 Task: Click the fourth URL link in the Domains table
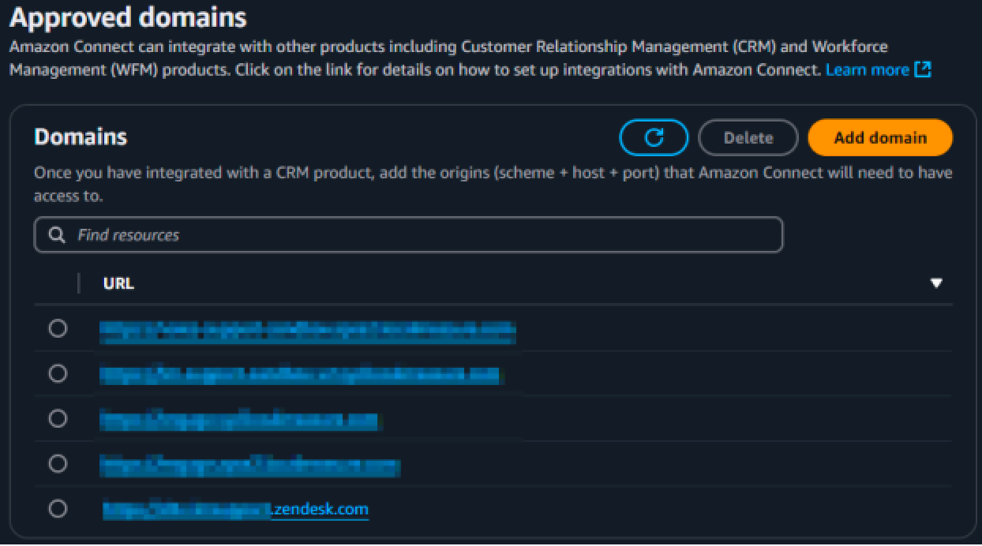(x=250, y=466)
